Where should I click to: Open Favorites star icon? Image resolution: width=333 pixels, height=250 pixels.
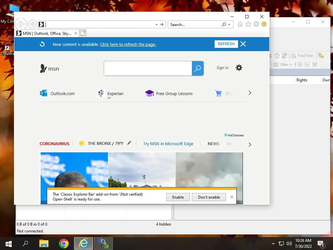(x=248, y=24)
